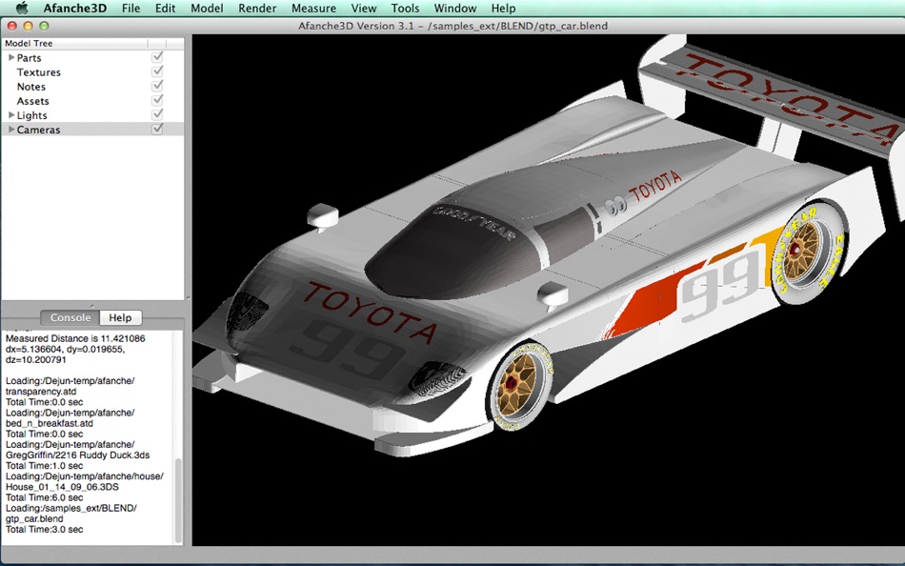Click the green zoom window button
Viewport: 905px width, 566px height.
44,26
